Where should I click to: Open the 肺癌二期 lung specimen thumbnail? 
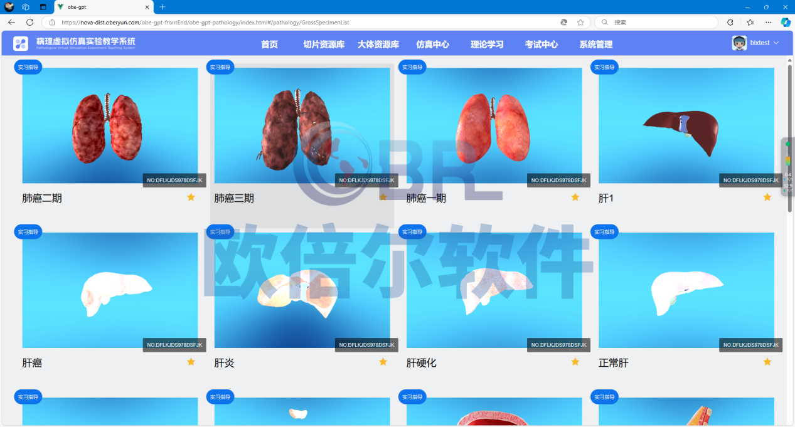pyautogui.click(x=110, y=125)
